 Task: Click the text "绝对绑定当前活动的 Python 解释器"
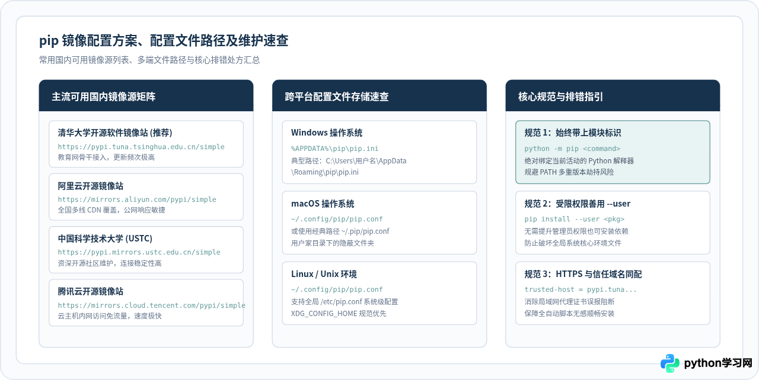tap(579, 160)
